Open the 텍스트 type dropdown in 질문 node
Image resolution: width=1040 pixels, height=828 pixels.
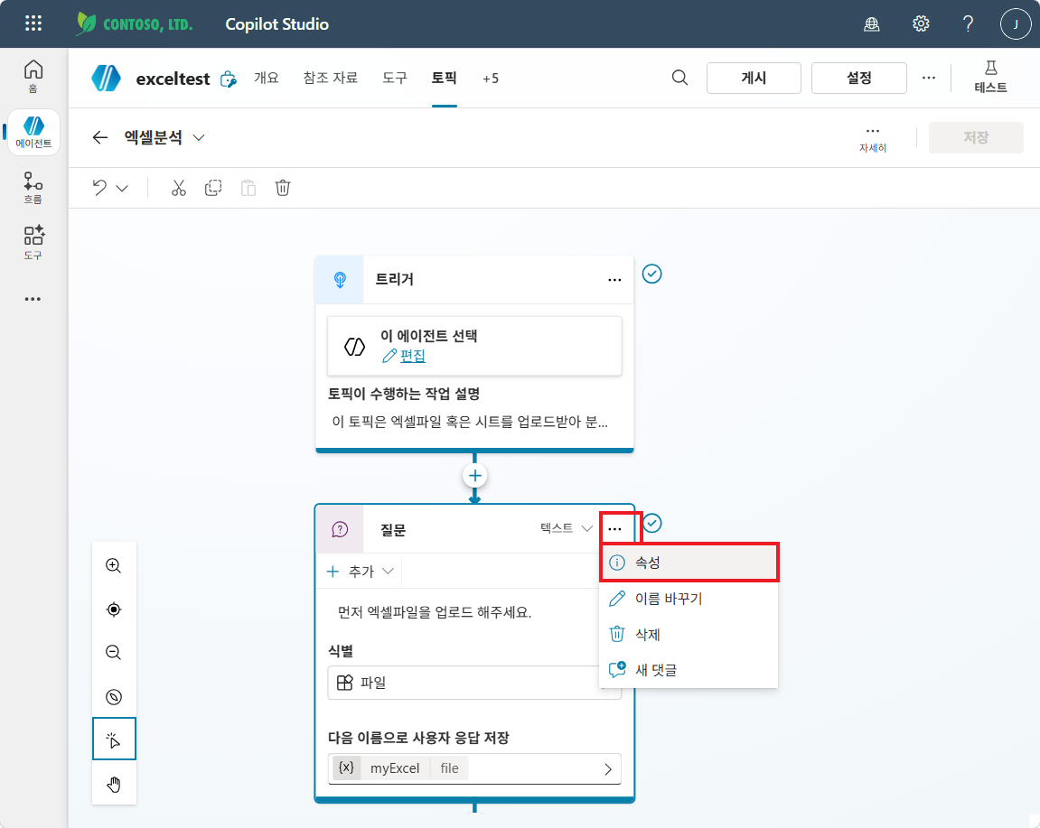(x=566, y=528)
